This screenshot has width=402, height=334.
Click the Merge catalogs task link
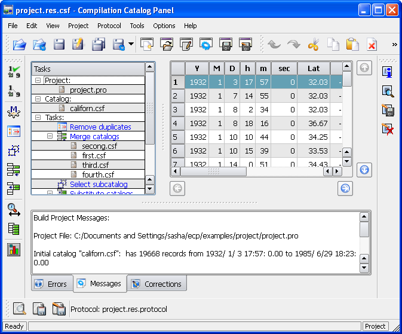[x=94, y=136]
